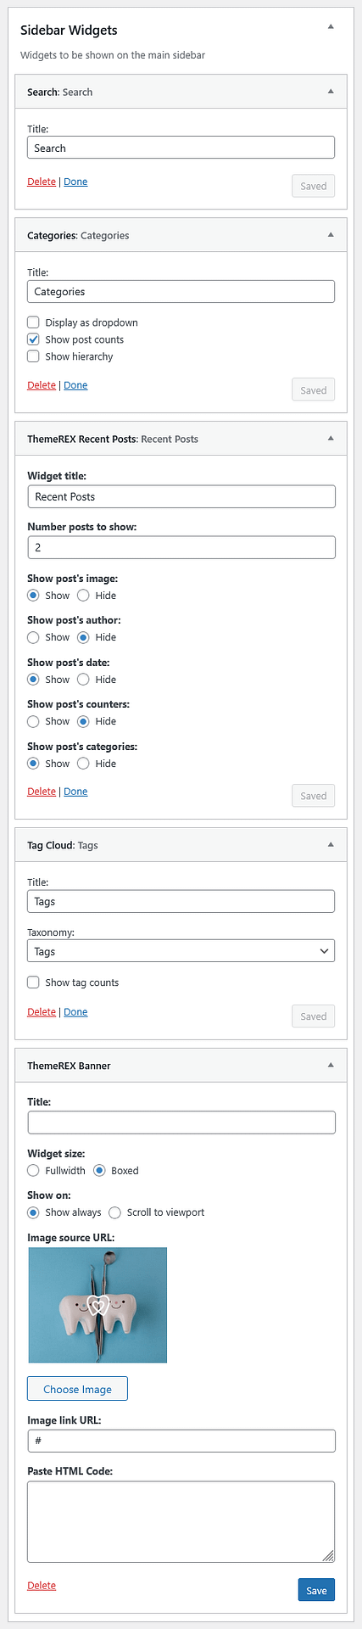Click the Choose Image button
The width and height of the screenshot is (362, 1629).
[x=77, y=1389]
